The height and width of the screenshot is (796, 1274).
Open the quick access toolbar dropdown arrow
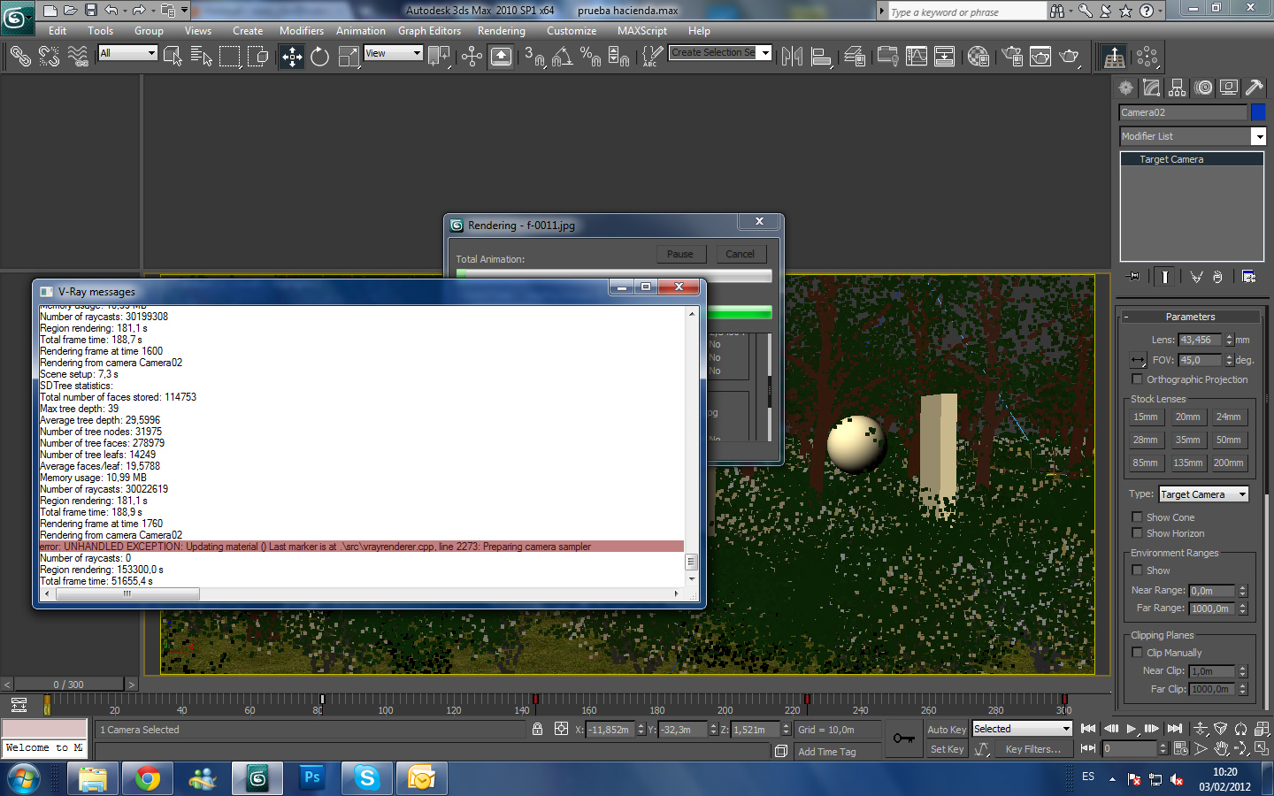pyautogui.click(x=185, y=11)
